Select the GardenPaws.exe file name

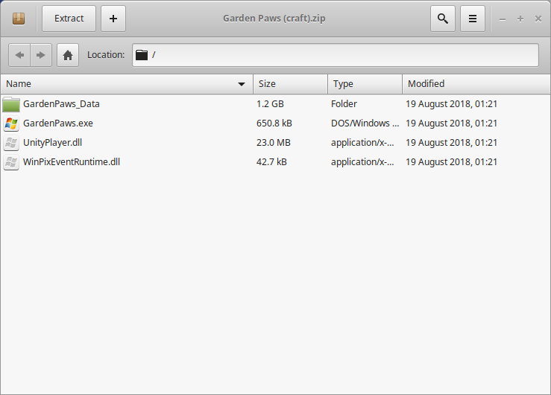click(58, 123)
